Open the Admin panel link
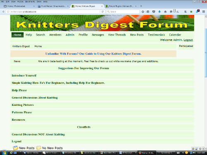Screen dimensions: 207x155 click(70, 35)
